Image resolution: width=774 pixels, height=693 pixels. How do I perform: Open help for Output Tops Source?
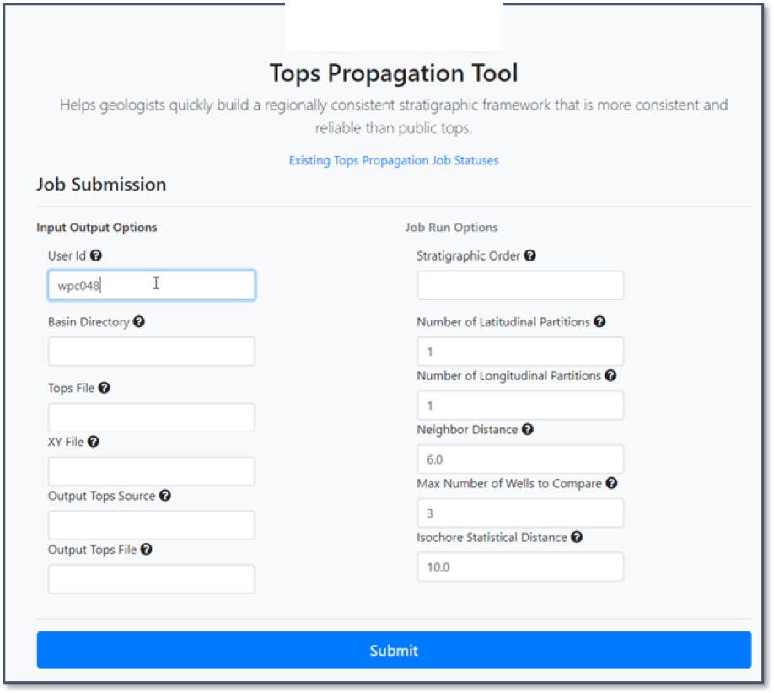coord(164,496)
